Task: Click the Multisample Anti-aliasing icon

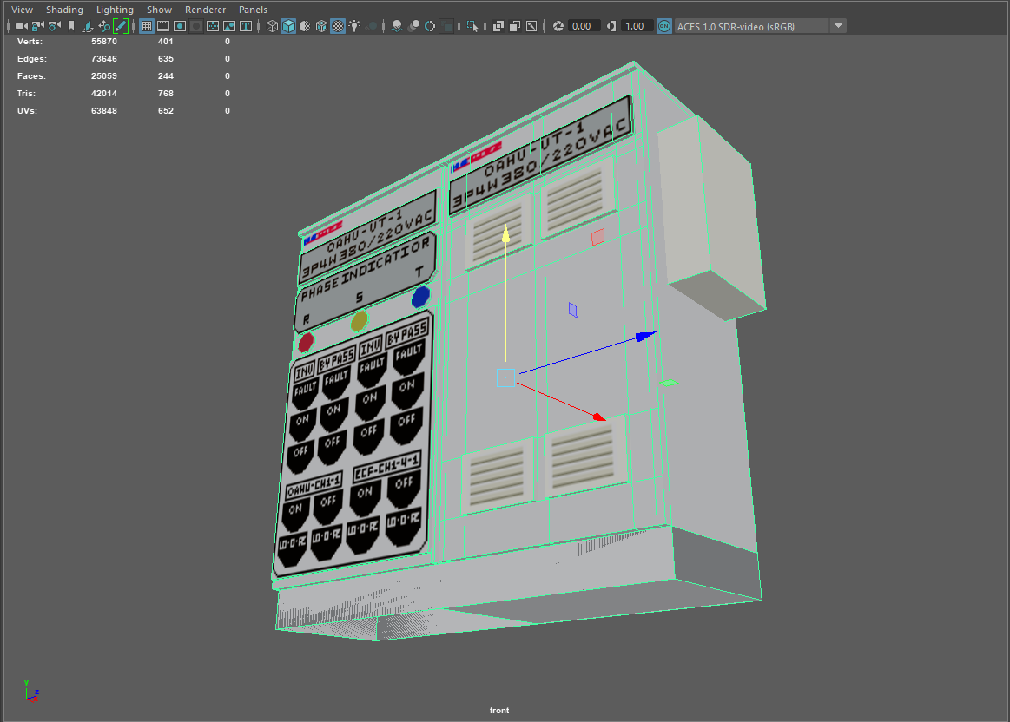Action: pyautogui.click(x=430, y=26)
